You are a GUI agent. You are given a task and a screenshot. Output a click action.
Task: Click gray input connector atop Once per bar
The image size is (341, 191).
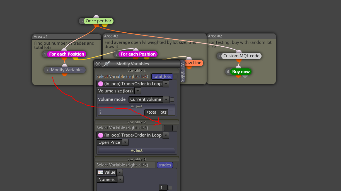click(x=96, y=17)
